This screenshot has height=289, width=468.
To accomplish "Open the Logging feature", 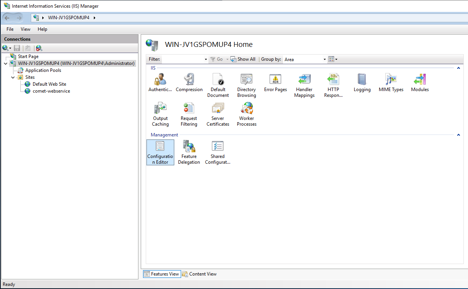I will pyautogui.click(x=362, y=83).
